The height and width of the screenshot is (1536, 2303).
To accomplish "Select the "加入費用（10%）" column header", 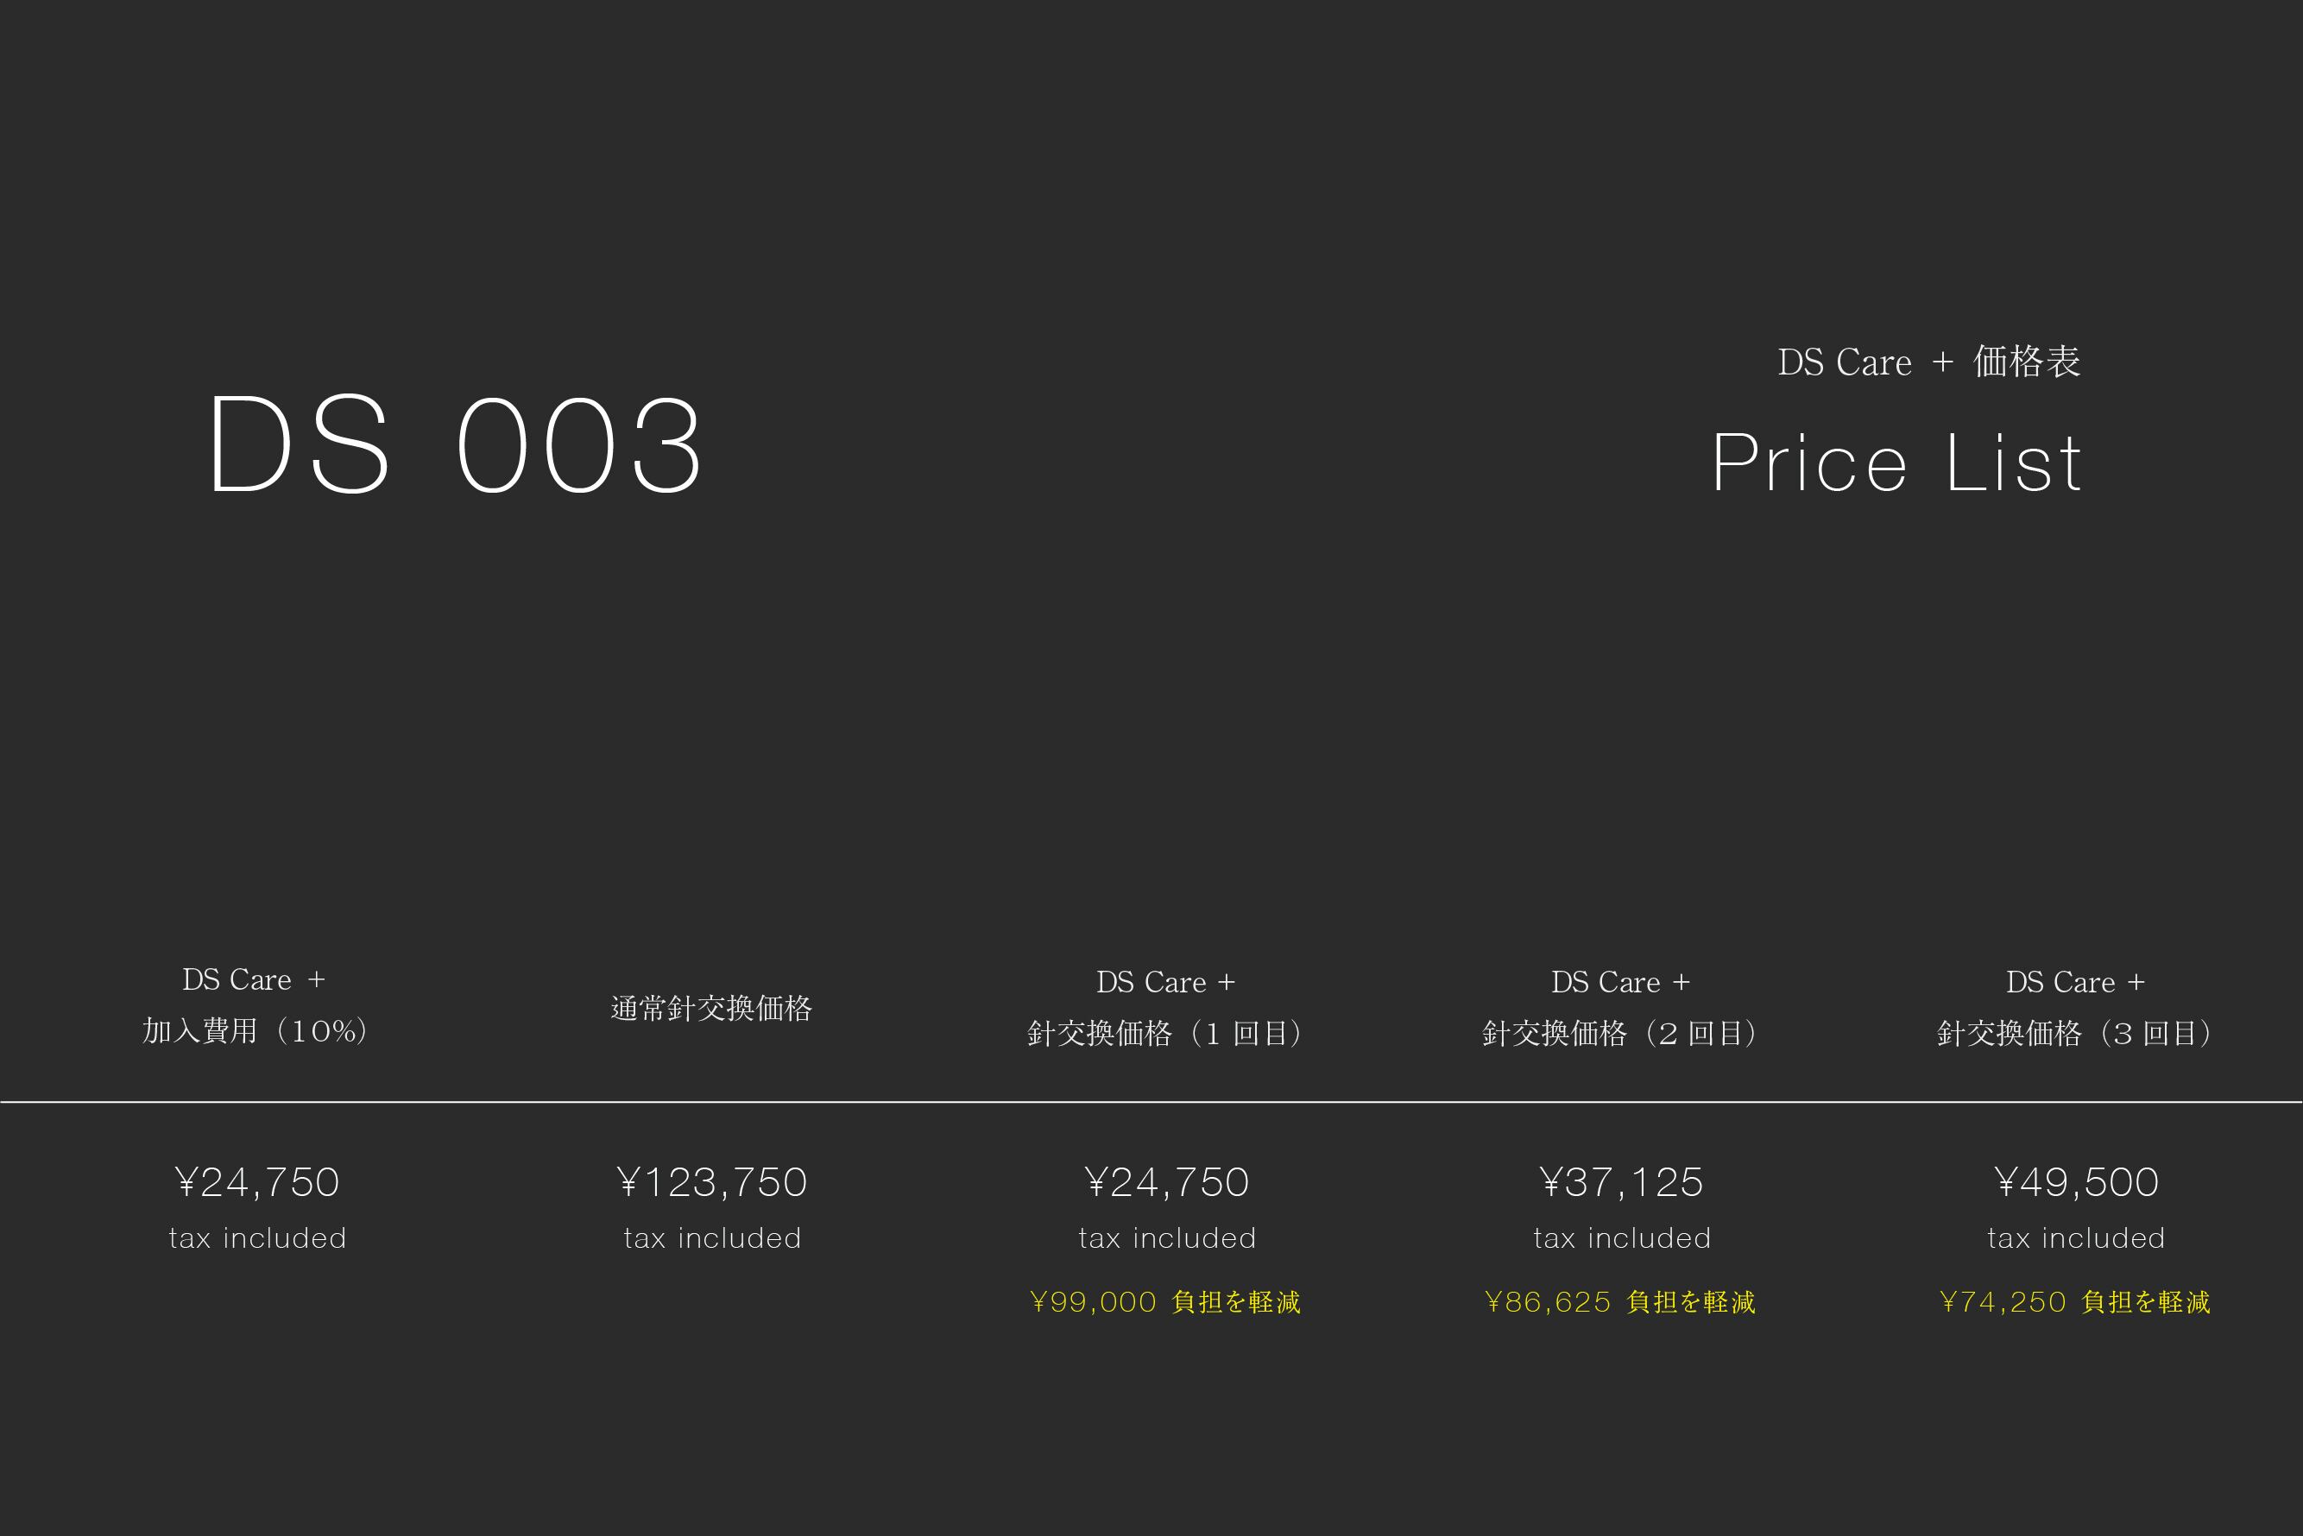I will (255, 1030).
